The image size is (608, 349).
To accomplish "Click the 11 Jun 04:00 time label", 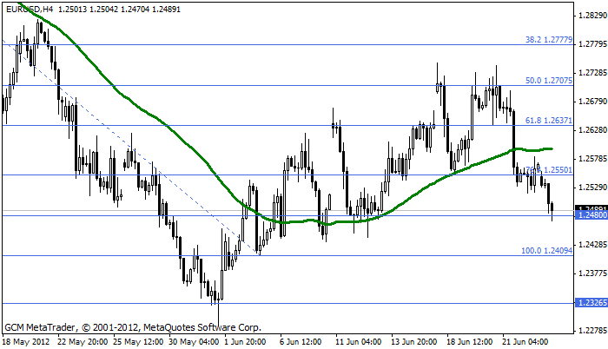I will click(x=358, y=342).
